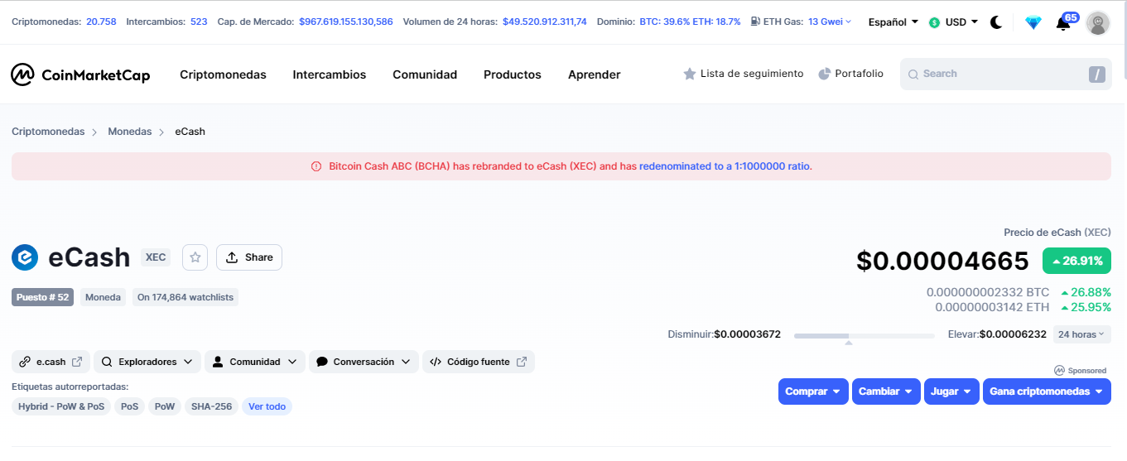Open Intercambios nav menu
Viewport: 1127px width, 461px height.
tap(330, 74)
